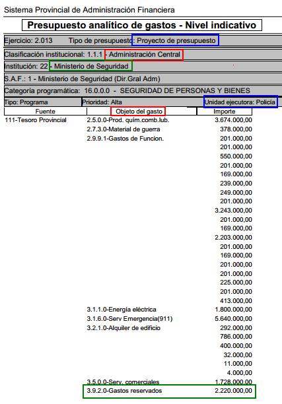
Task: Click the 'Proyecto de presupuesto' value
Action: coord(176,40)
